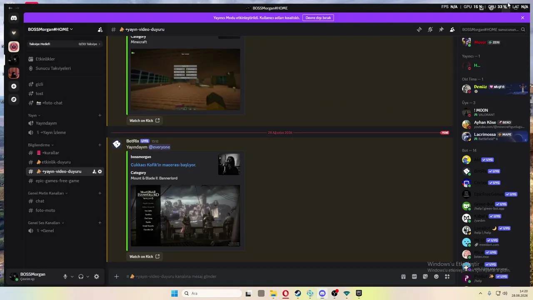Click the invite people icon beside BOSSMorgan#HOME
This screenshot has height=300, width=533.
[x=100, y=30]
